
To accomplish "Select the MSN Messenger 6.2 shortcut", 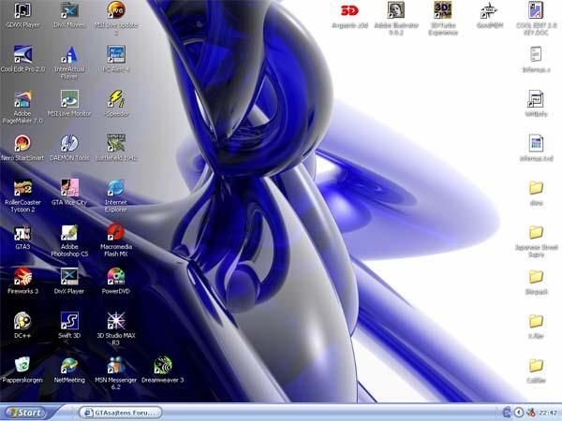I will pos(116,365).
